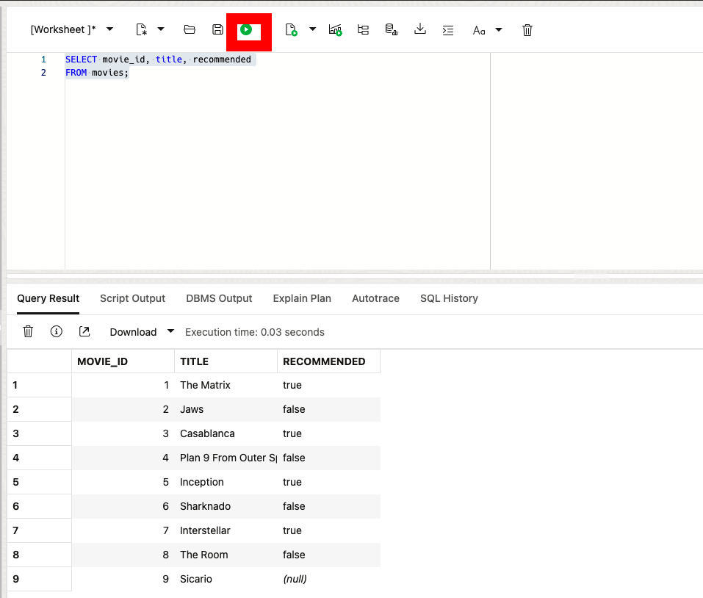The width and height of the screenshot is (703, 598).
Task: Open the font size dropdown
Action: coord(499,29)
